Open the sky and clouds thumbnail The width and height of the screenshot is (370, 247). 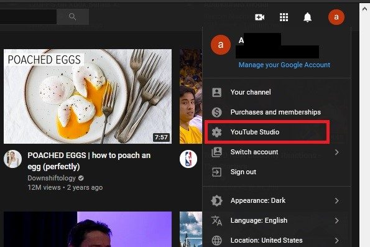coord(191,230)
